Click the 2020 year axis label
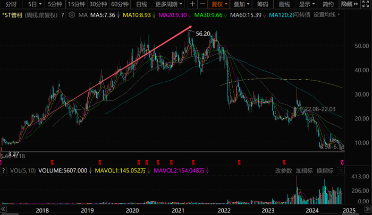 click(132, 211)
